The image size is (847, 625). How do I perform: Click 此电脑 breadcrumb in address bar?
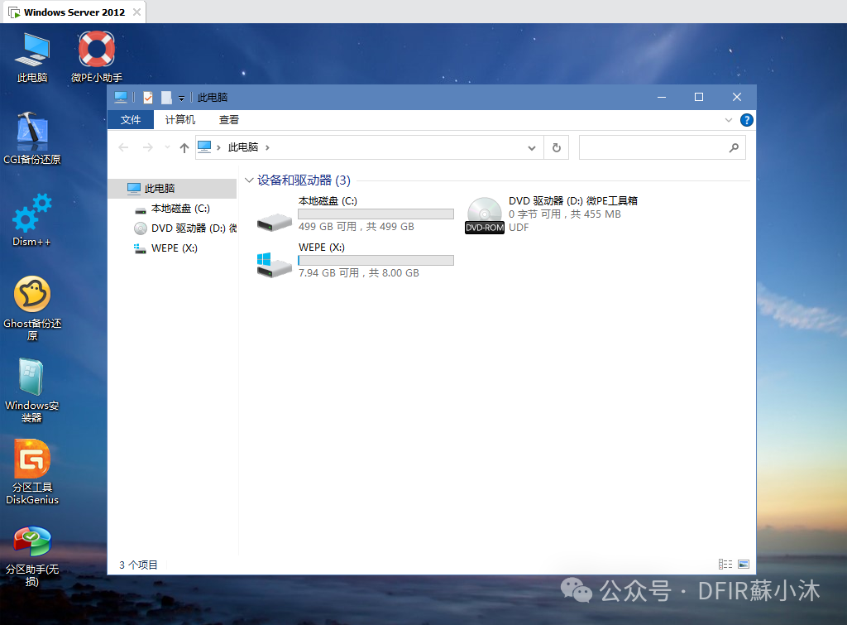tap(243, 147)
